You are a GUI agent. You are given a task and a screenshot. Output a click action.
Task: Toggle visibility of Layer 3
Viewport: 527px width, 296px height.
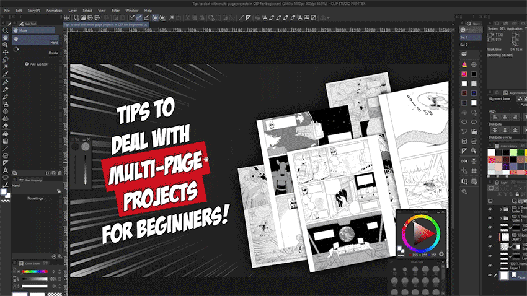490,237
